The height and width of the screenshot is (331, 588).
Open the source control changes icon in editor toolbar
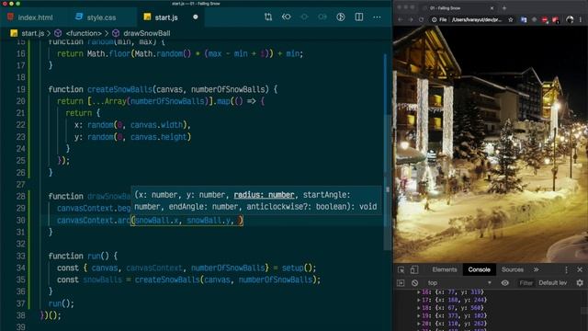268,17
